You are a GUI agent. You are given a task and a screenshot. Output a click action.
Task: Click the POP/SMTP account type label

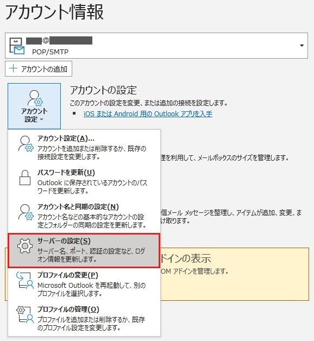50,52
